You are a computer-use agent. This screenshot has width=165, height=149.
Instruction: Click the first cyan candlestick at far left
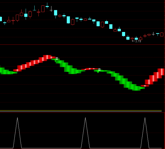(x=1, y=19)
